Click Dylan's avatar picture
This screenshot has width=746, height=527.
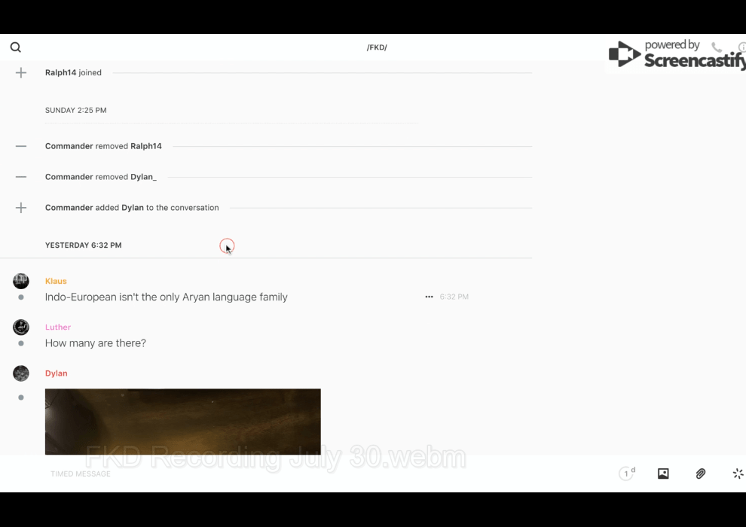pyautogui.click(x=21, y=373)
